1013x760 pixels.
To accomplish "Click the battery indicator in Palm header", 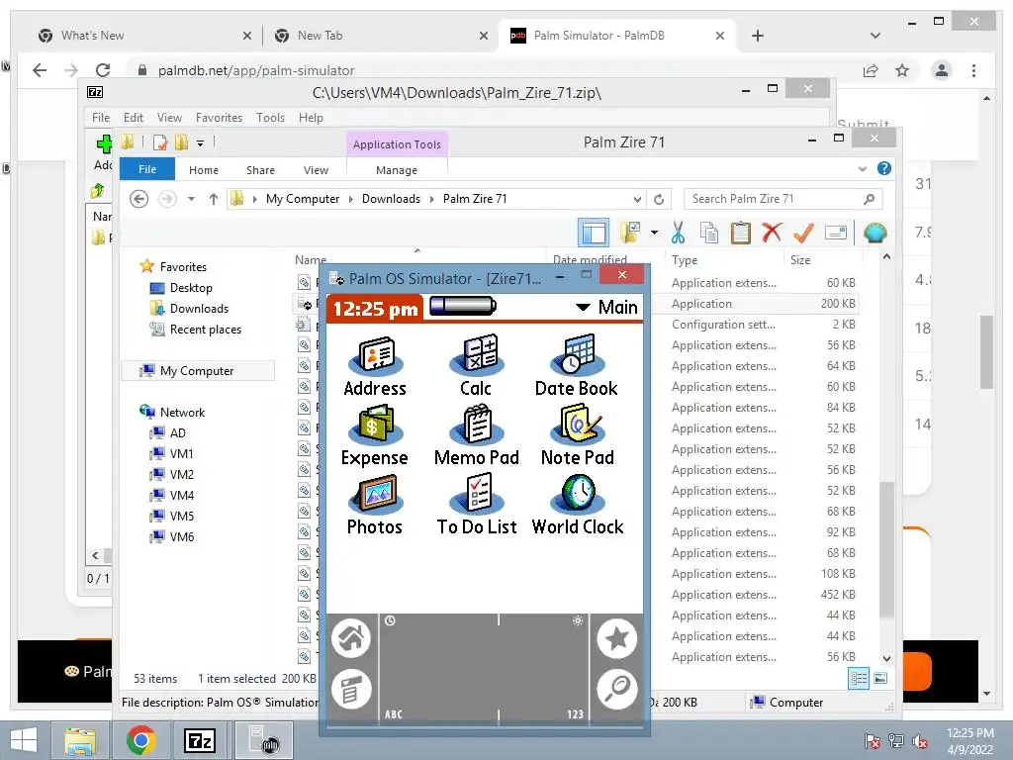I will 463,306.
